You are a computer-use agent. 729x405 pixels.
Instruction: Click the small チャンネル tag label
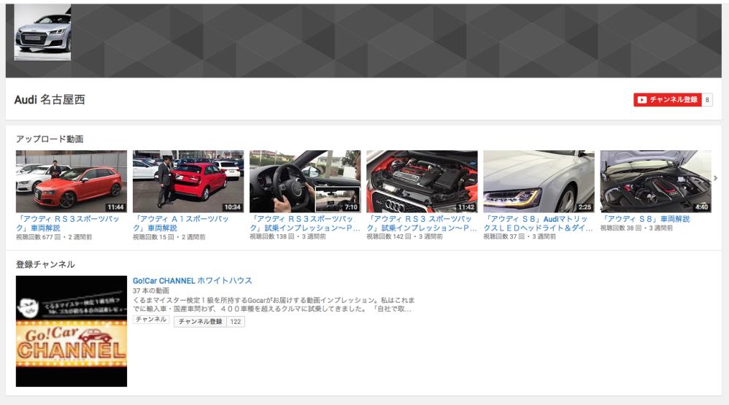[x=151, y=320]
